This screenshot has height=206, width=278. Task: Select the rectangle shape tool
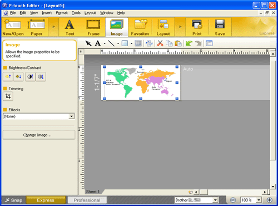pos(125,43)
